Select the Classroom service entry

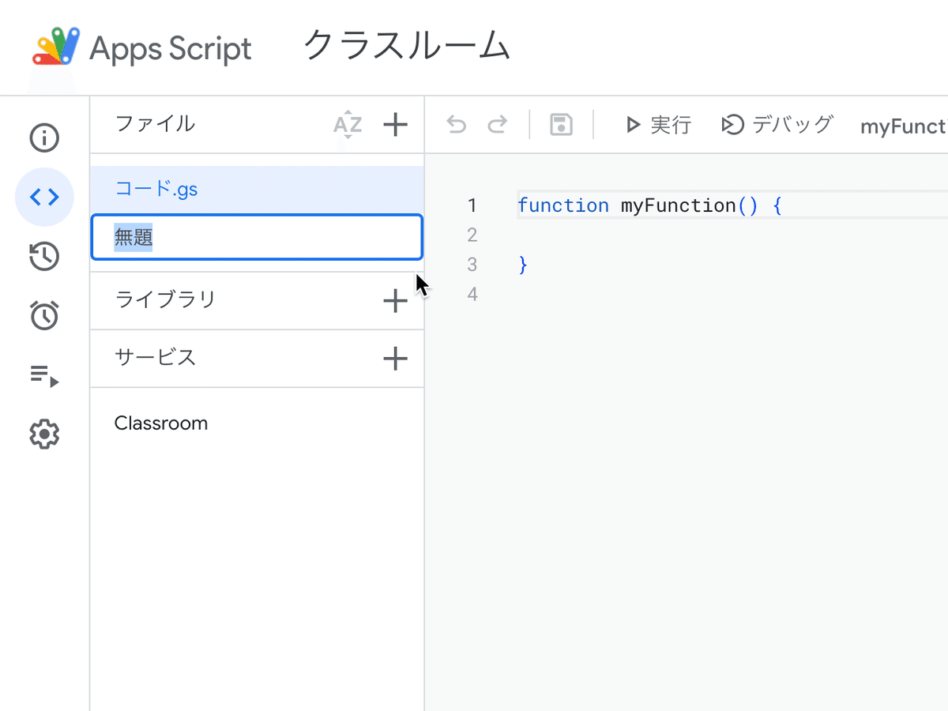pyautogui.click(x=161, y=423)
